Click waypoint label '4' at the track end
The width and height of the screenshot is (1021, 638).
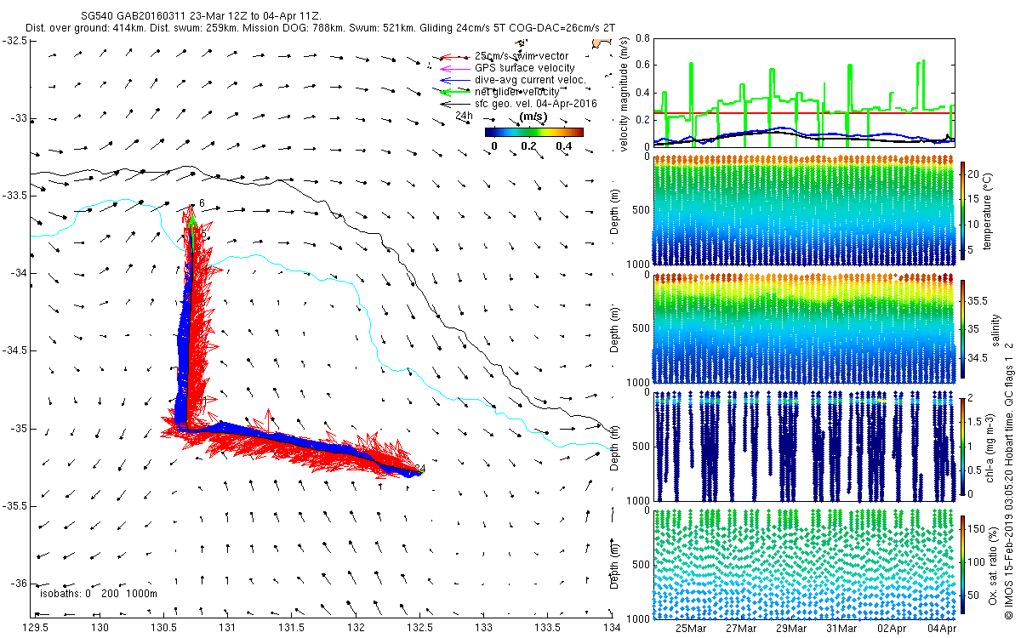pyautogui.click(x=421, y=469)
